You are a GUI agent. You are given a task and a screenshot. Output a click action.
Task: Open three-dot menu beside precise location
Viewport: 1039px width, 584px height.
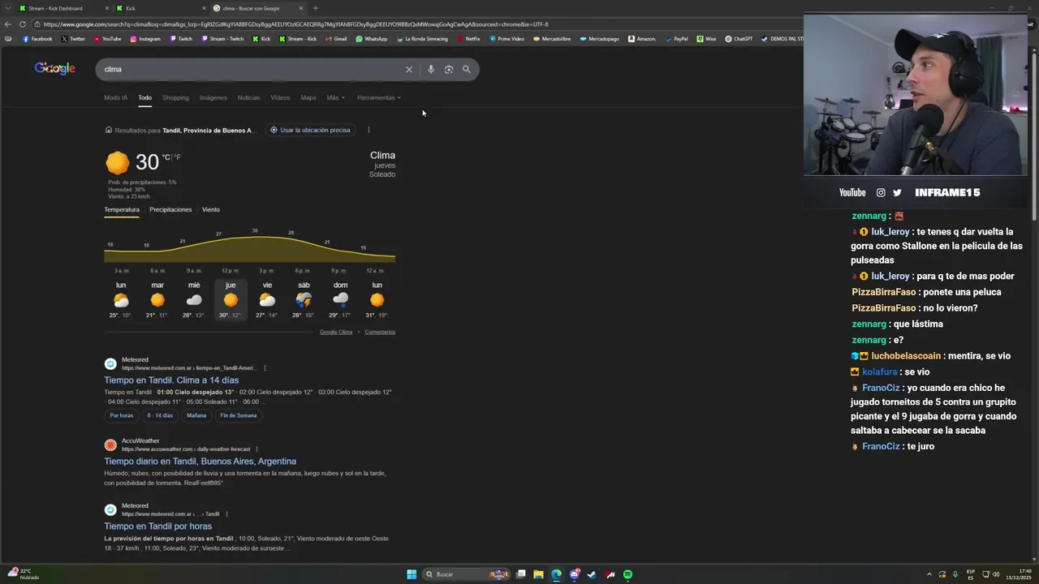369,130
